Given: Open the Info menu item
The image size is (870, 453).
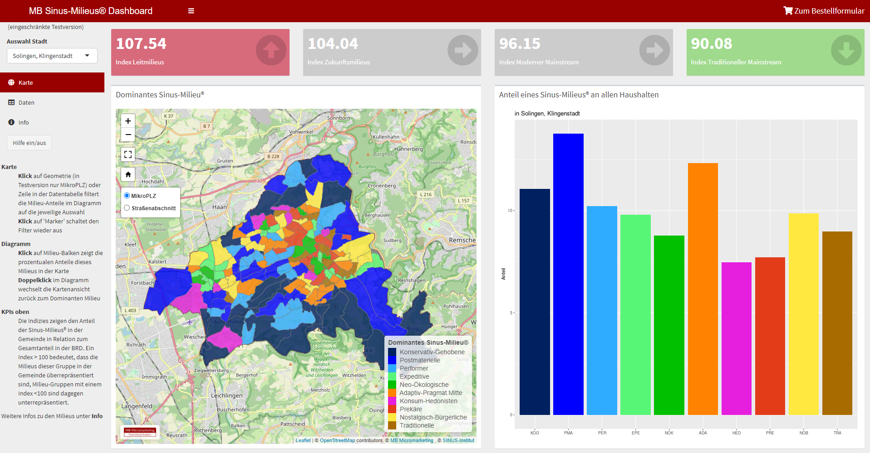Looking at the screenshot, I should click(x=24, y=122).
